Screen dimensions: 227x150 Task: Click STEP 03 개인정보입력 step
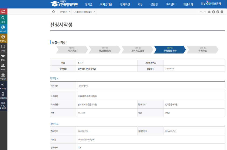[137, 49]
